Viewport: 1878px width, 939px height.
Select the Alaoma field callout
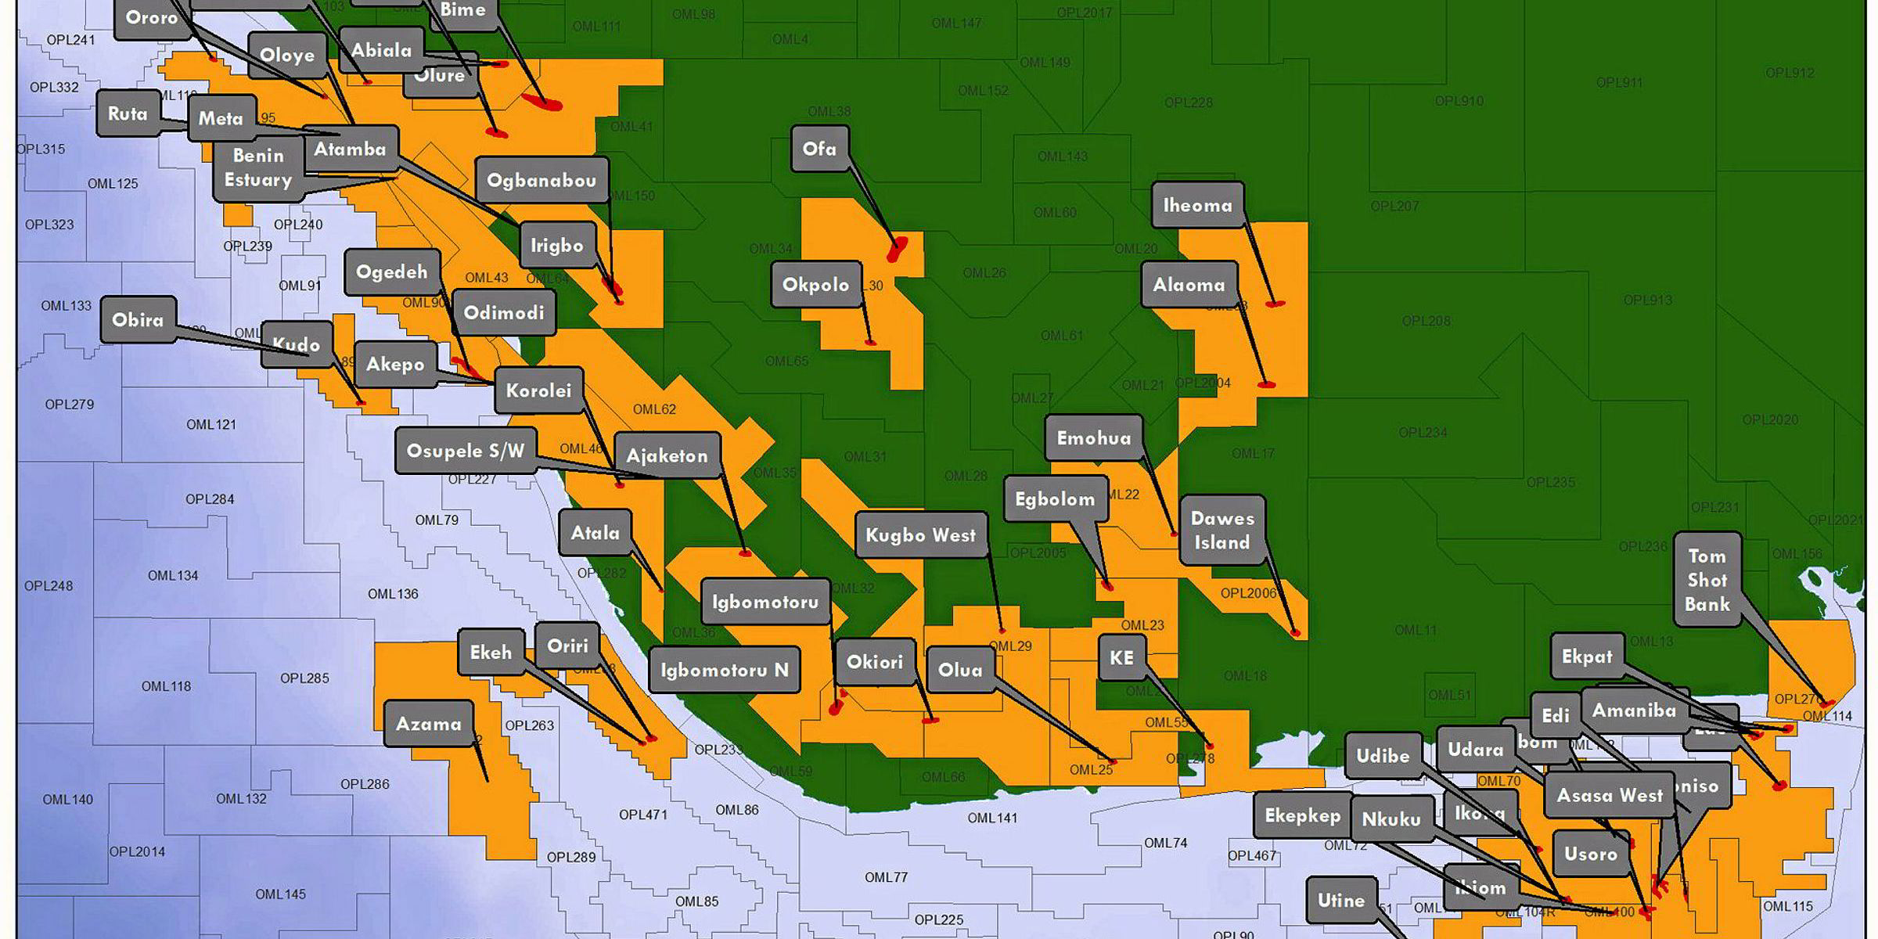[1189, 285]
